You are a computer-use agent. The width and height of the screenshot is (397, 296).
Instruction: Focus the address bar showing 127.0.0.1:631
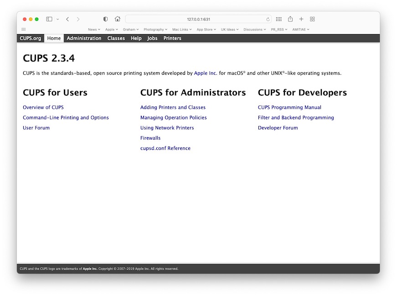pyautogui.click(x=198, y=19)
